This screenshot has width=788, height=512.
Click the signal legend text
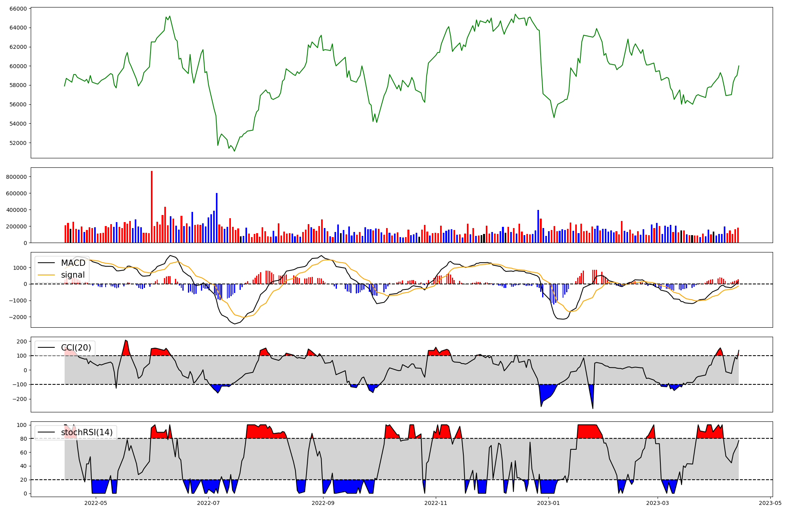point(73,275)
